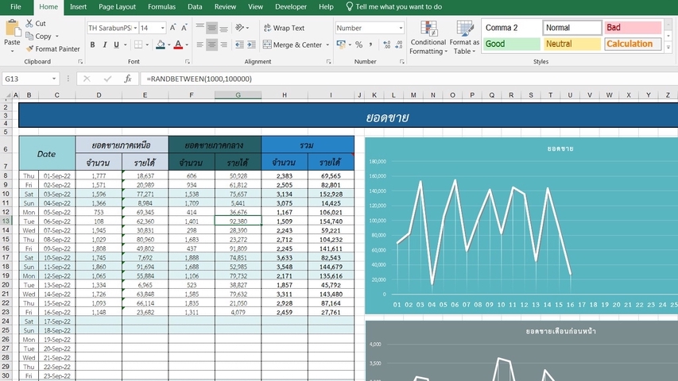Click the formula bar RANDBETWEEN text
Screen dimensions: 678x381
(200, 79)
